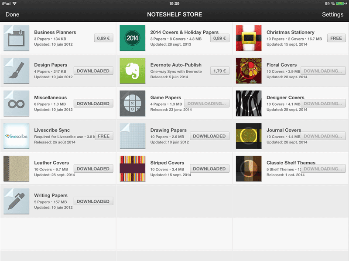This screenshot has height=261, width=349.
Task: Get the FREE Christmas Stationery pack
Action: (336, 38)
